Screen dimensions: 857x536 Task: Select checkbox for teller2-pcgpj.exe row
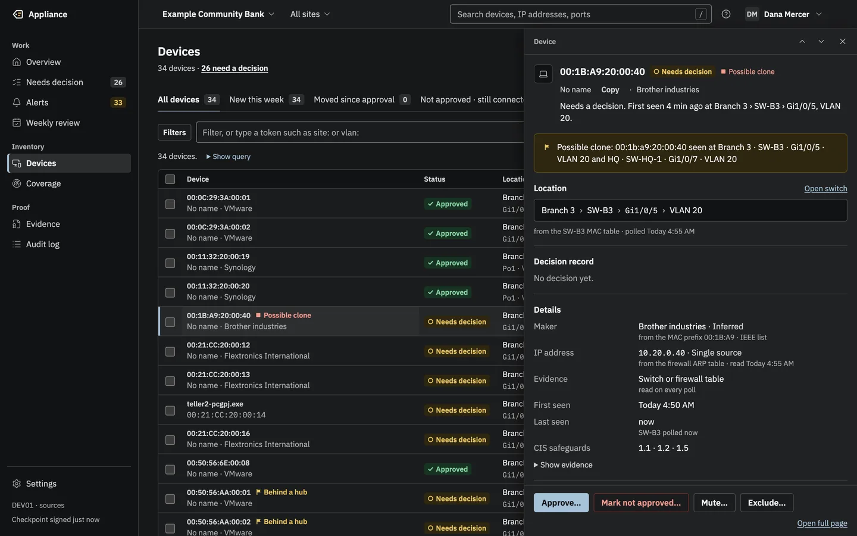coord(170,411)
